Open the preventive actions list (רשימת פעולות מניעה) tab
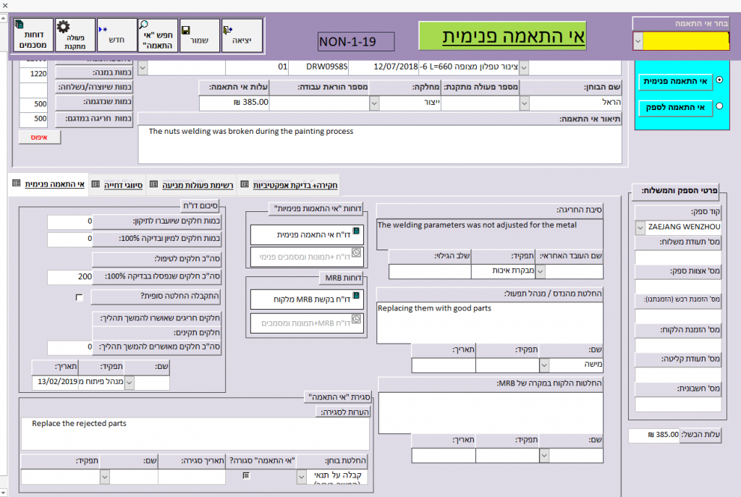 (190, 184)
